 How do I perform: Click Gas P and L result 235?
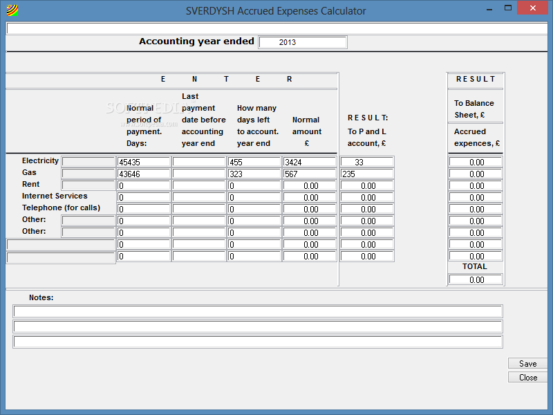point(367,174)
